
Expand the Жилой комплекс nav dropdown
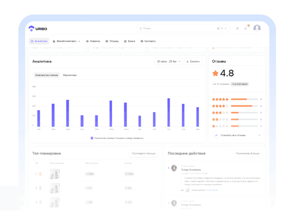66,41
